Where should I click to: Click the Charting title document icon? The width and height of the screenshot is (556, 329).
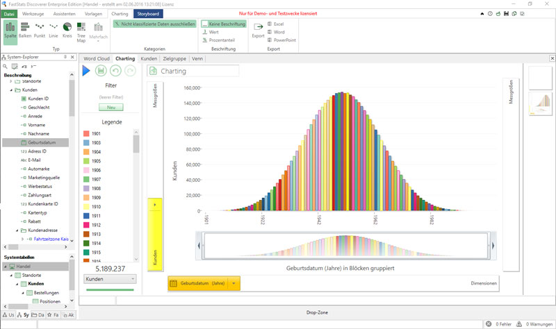pyautogui.click(x=153, y=71)
